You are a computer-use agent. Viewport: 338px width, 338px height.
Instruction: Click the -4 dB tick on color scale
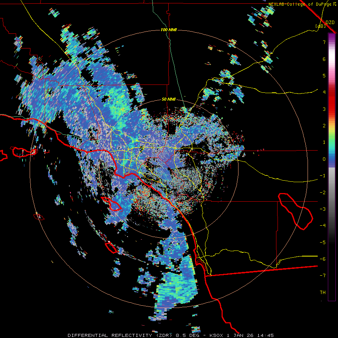[x=323, y=226]
